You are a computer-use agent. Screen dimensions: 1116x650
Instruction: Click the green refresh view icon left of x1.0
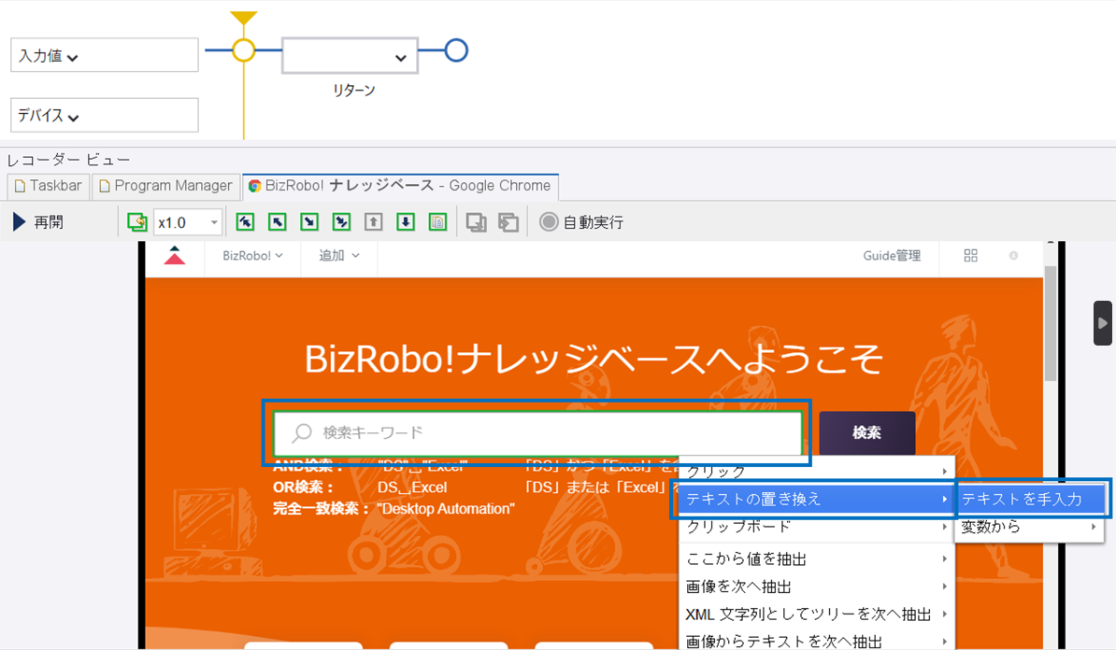tap(136, 222)
